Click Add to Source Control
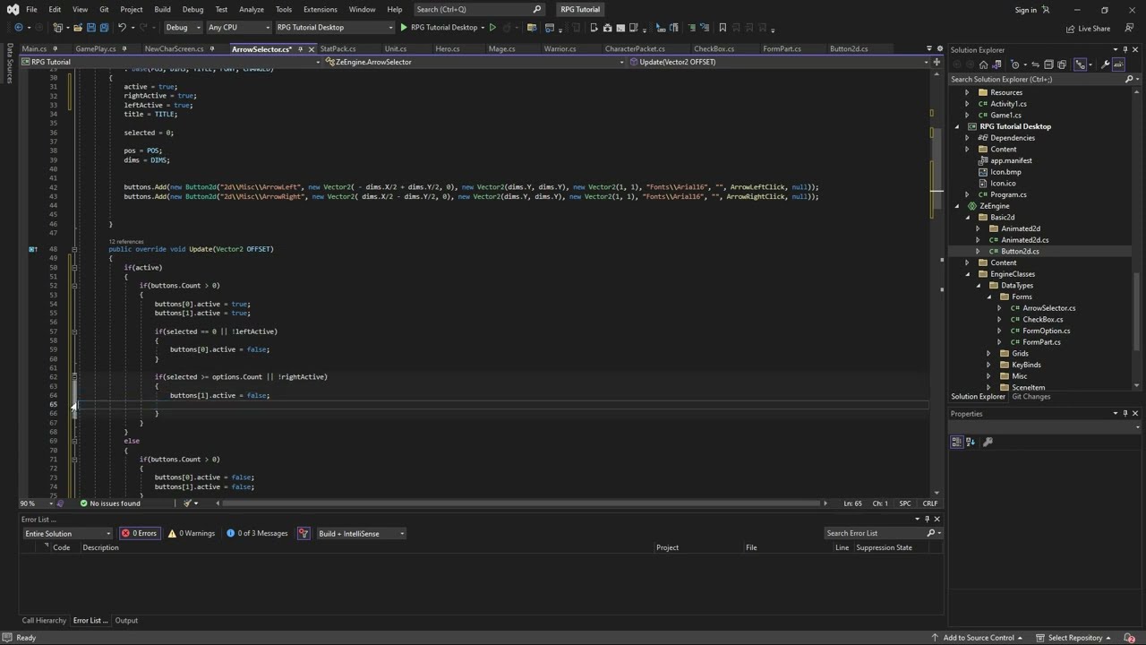This screenshot has height=645, width=1146. coord(979,638)
